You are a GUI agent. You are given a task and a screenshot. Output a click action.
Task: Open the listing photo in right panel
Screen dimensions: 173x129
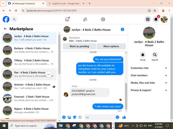(x=149, y=33)
